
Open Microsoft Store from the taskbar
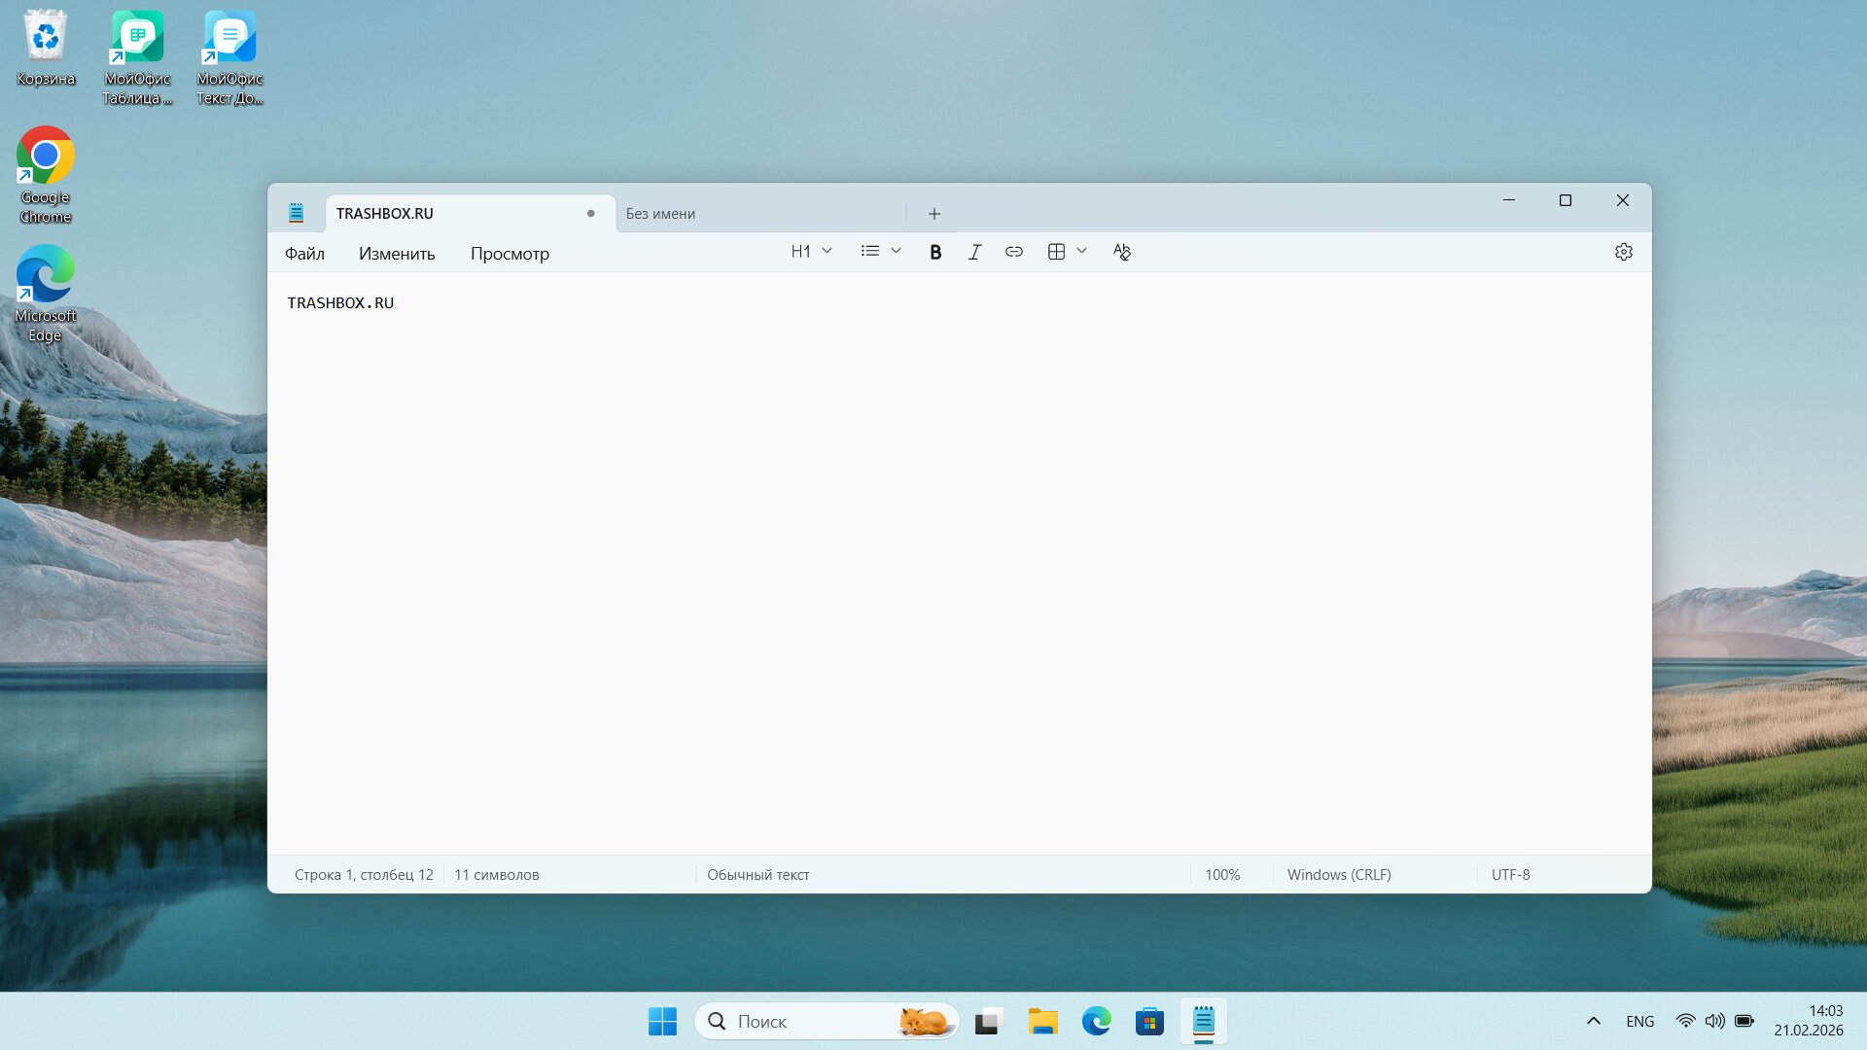1149,1022
